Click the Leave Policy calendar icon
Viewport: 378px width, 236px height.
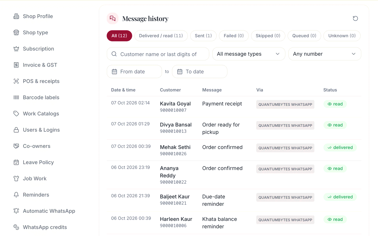tap(16, 162)
